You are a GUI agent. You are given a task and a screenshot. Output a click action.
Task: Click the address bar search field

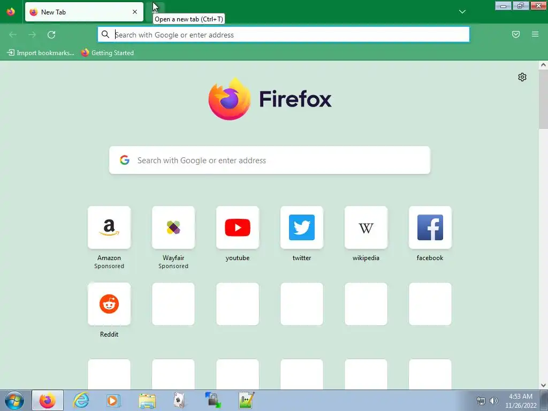click(x=284, y=35)
